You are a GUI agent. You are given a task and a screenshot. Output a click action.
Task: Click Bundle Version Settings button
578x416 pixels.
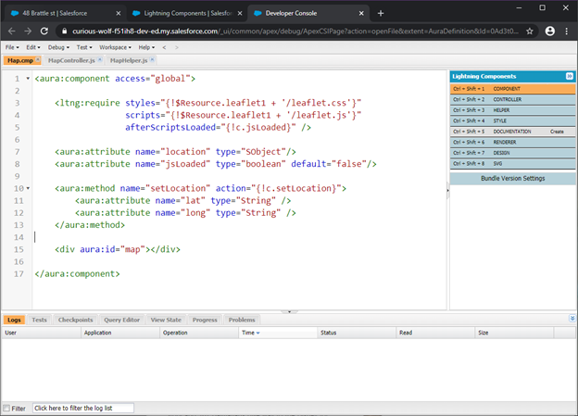click(512, 179)
